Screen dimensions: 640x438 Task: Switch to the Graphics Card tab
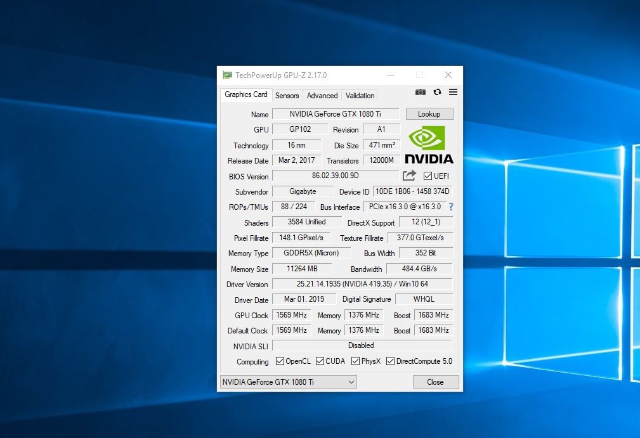pyautogui.click(x=245, y=94)
